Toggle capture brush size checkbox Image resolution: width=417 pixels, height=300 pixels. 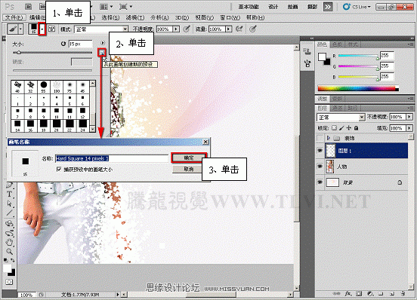pos(59,169)
